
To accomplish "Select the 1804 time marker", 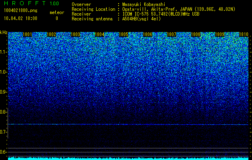I will pos(99,34).
